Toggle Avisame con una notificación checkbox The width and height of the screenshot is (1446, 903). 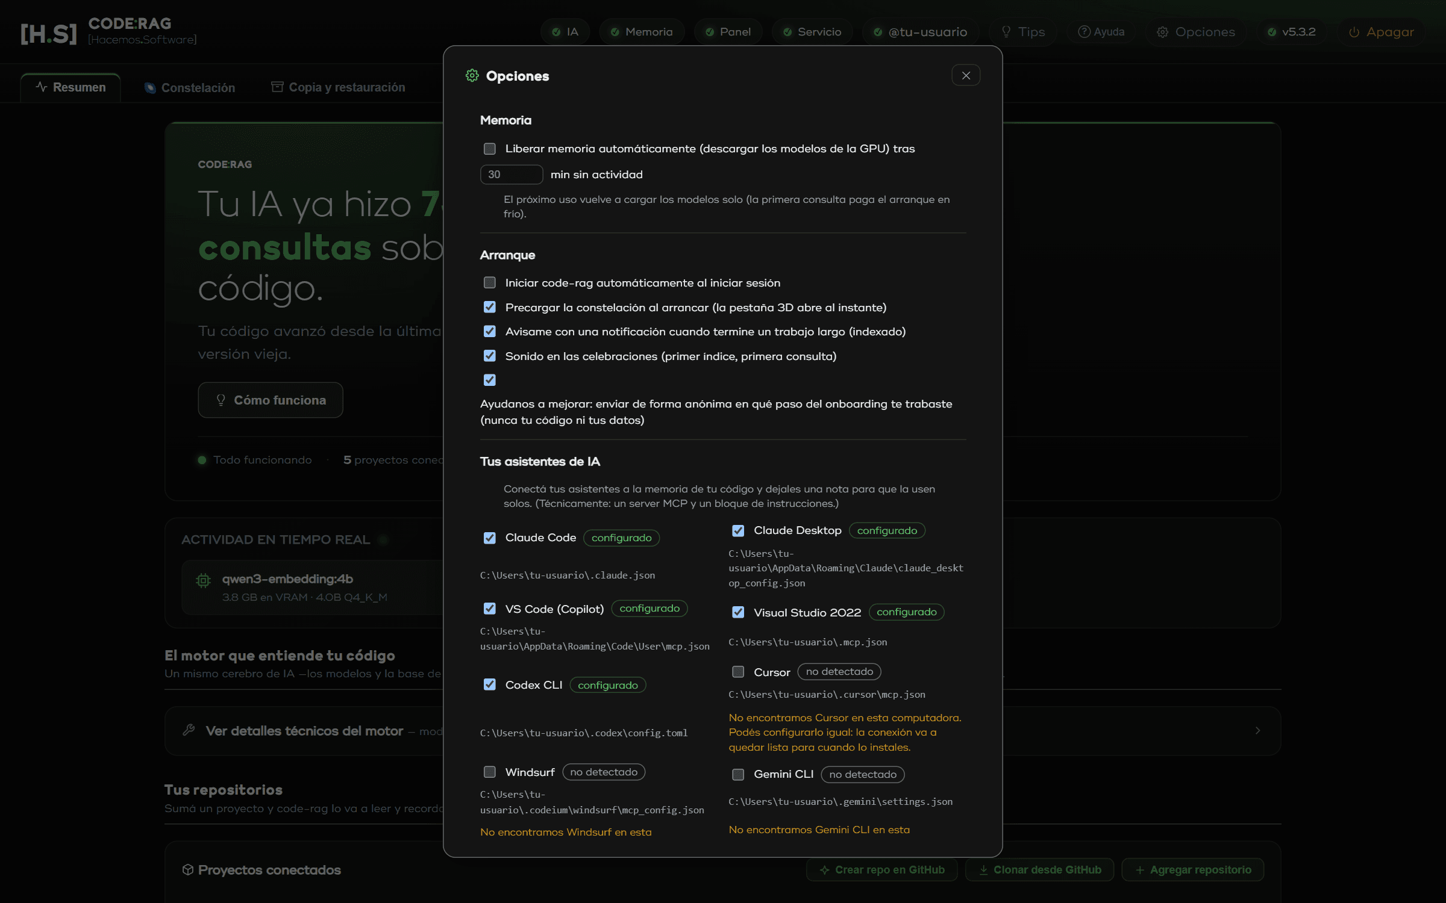coord(490,331)
